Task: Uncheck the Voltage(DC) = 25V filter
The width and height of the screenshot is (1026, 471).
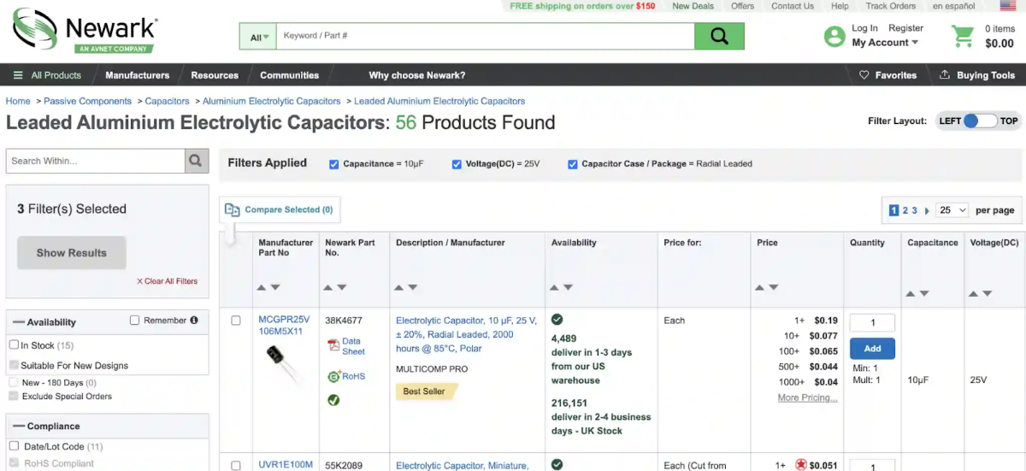Action: click(x=457, y=164)
